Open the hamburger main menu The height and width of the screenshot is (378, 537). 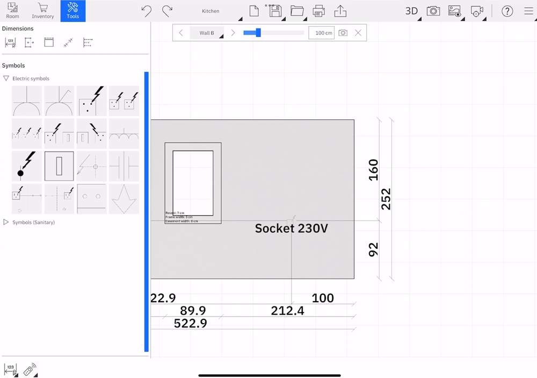[x=528, y=11]
